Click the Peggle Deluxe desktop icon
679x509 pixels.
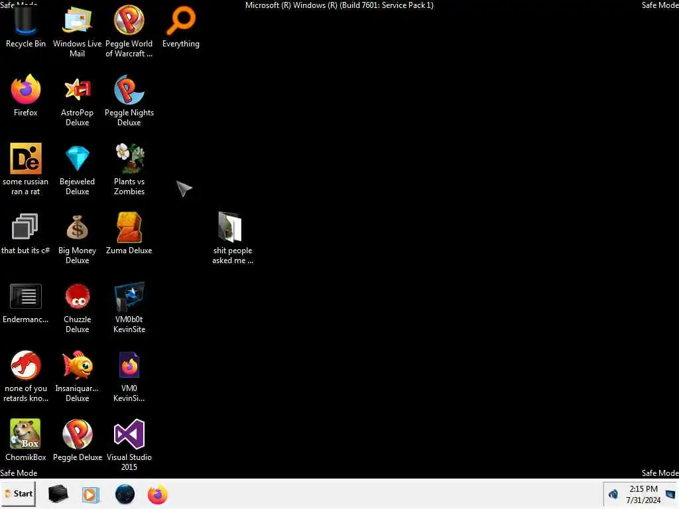point(77,440)
